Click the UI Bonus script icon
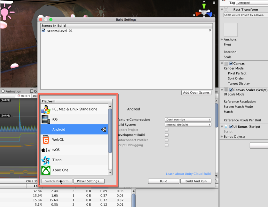The height and width of the screenshot is (207, 268). tap(226, 126)
